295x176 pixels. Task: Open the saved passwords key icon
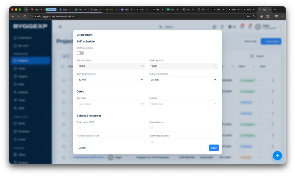pyautogui.click(x=248, y=17)
